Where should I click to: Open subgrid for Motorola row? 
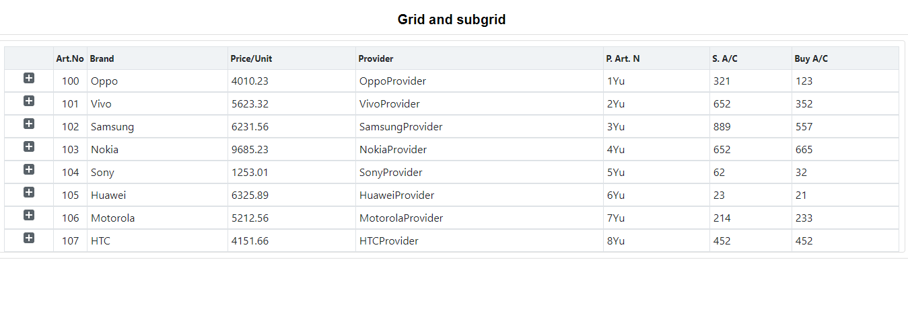coord(29,216)
